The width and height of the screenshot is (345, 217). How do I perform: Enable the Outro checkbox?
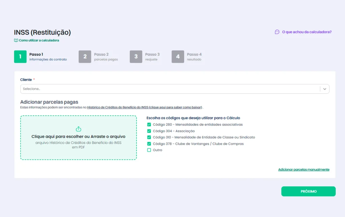click(149, 150)
